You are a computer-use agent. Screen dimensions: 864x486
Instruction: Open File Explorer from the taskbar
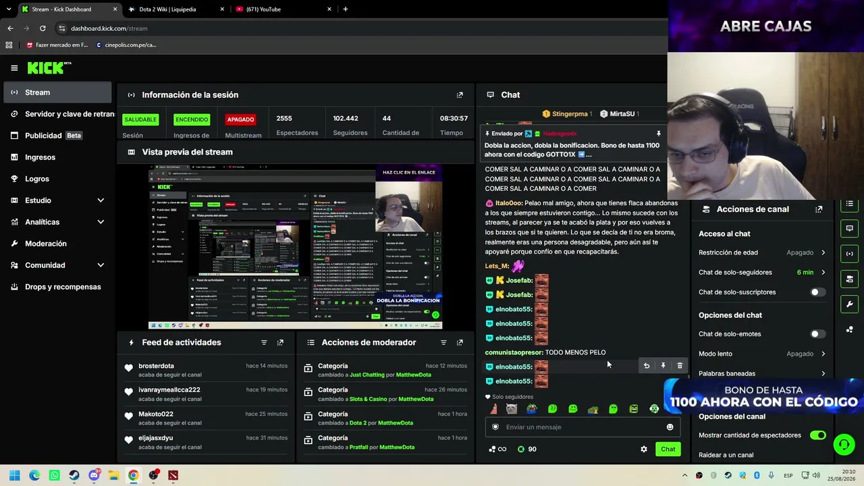[x=113, y=475]
